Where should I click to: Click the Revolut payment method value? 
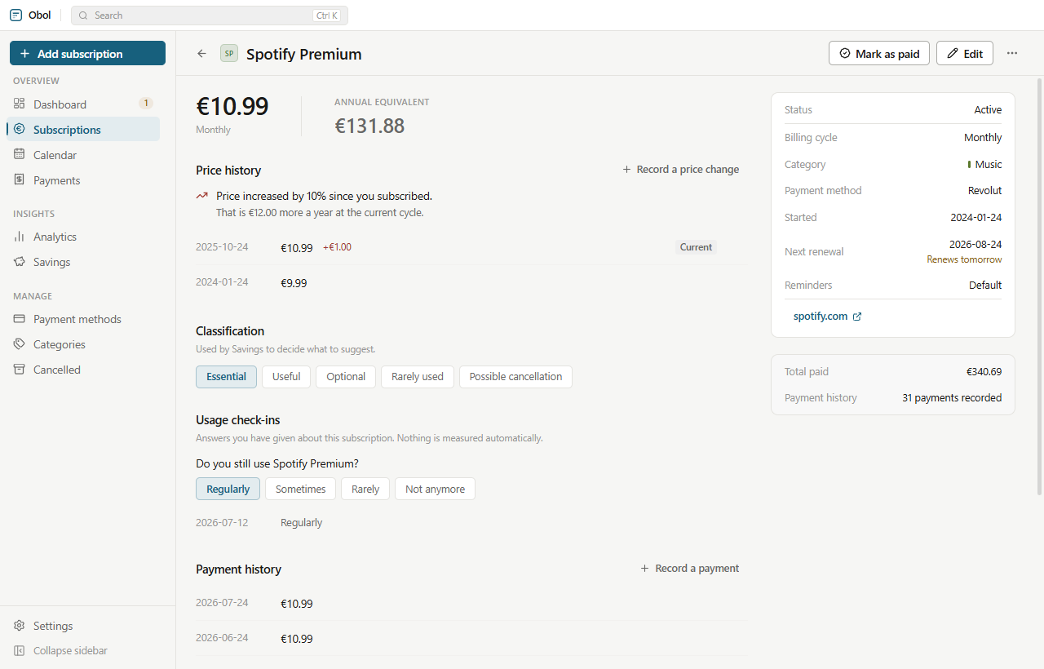click(985, 190)
